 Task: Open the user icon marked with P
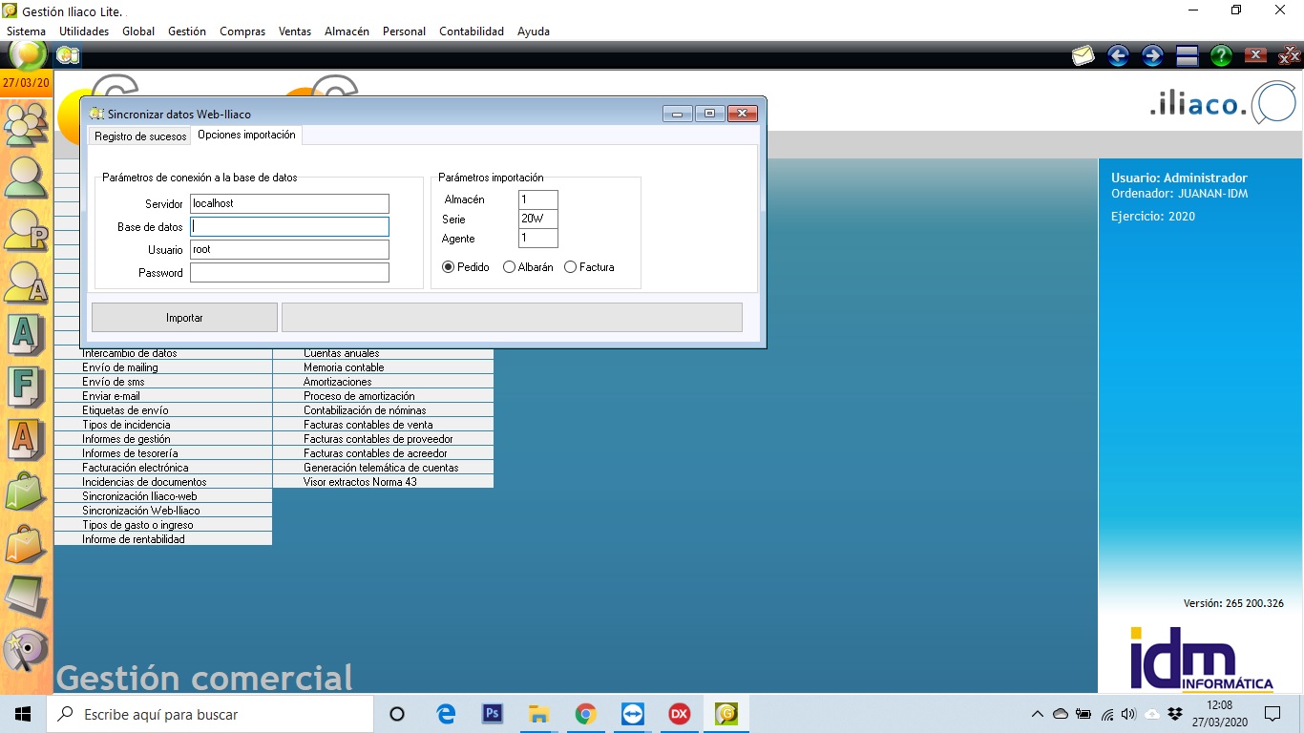[26, 229]
